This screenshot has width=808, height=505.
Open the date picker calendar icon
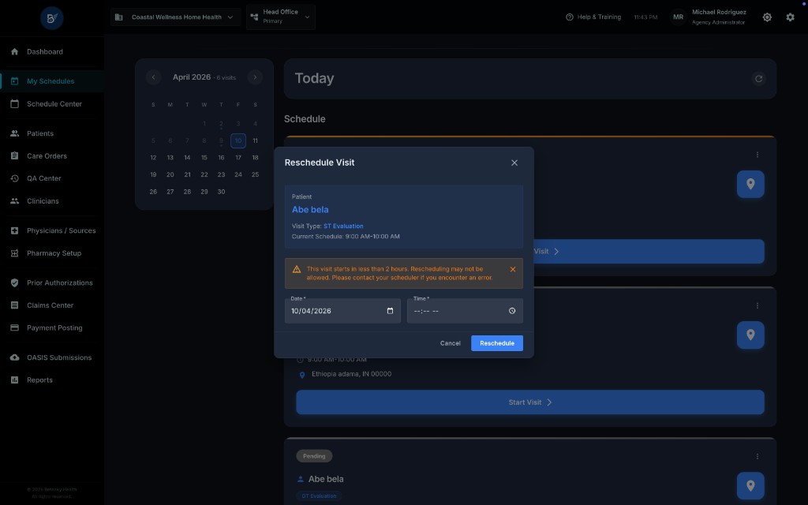coord(390,311)
